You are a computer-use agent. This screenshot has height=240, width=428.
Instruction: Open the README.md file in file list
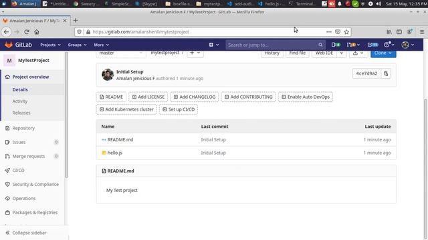coord(120,140)
